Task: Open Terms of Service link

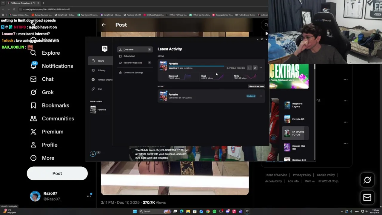Action: 276,175
